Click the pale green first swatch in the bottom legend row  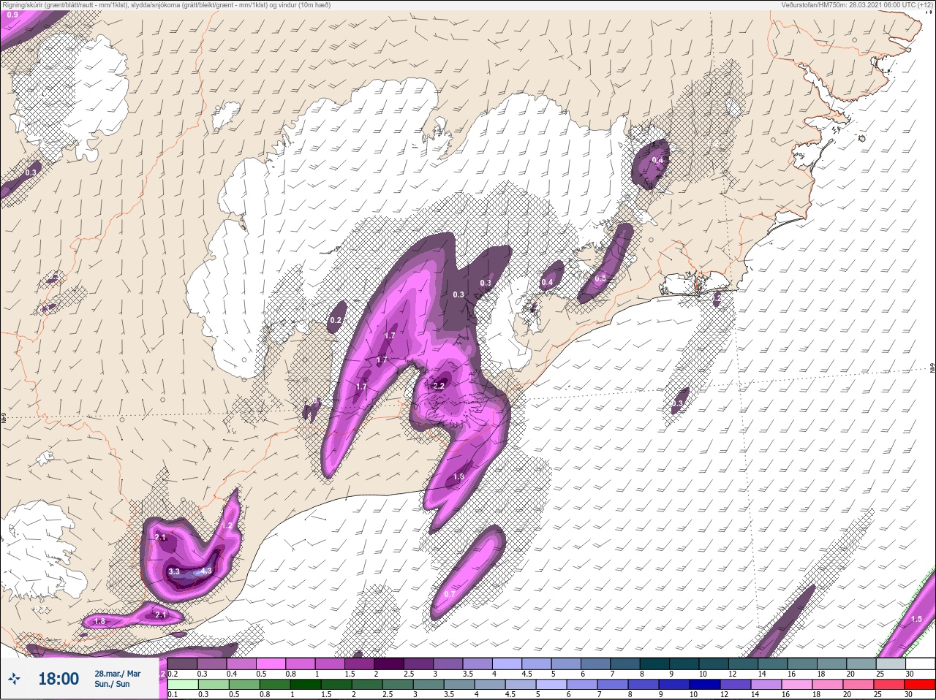[183, 685]
